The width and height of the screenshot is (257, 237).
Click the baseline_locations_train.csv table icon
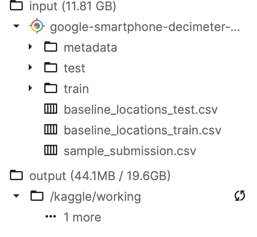(51, 129)
